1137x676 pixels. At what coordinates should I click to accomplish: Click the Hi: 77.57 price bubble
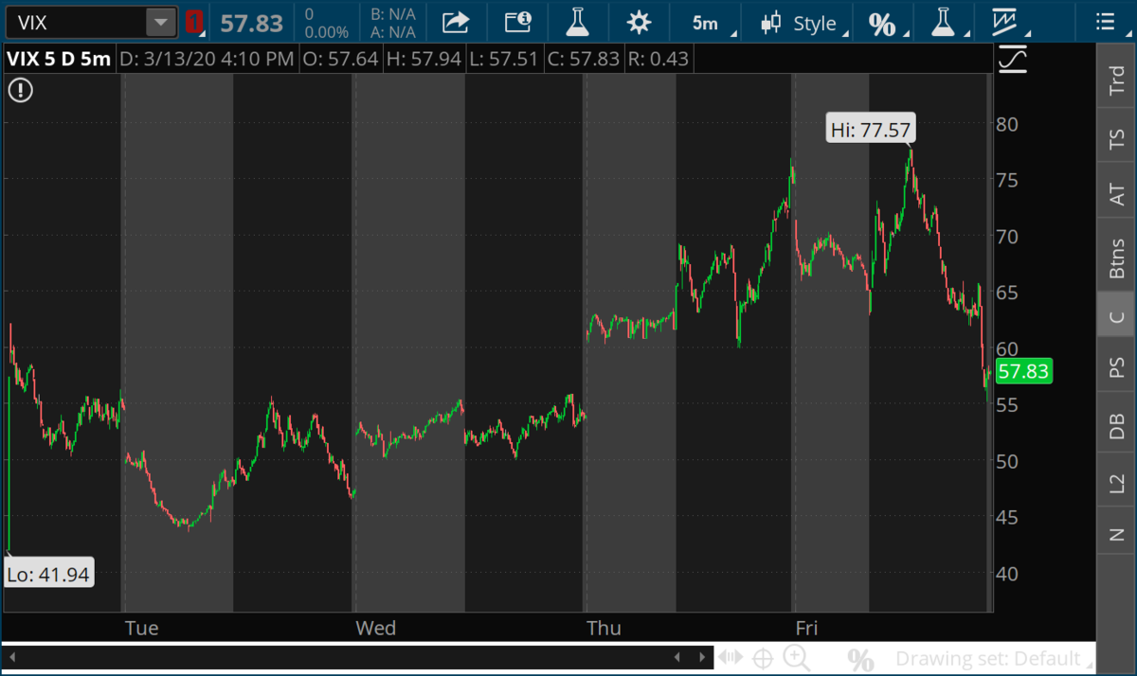coord(871,130)
